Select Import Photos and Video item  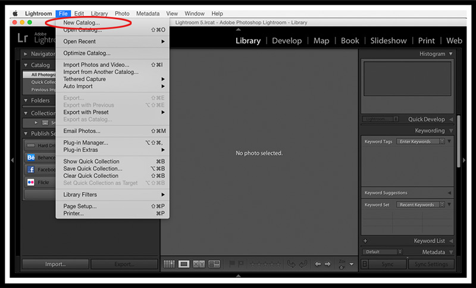[x=112, y=65]
